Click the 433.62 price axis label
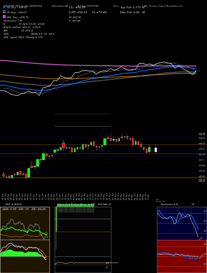 (202, 165)
